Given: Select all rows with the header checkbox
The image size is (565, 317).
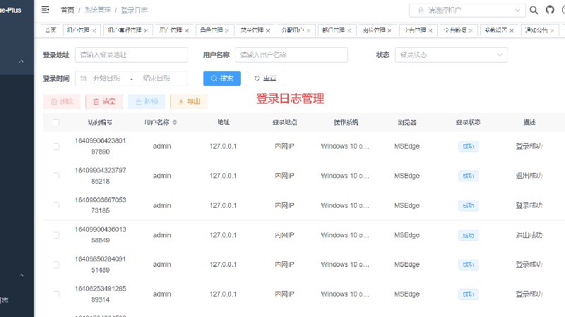Looking at the screenshot, I should coord(56,122).
